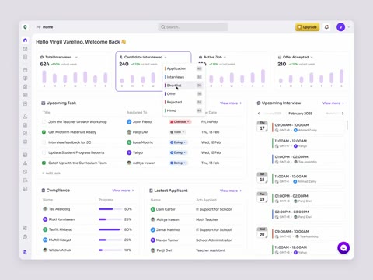Click Add task below task list

click(51, 173)
